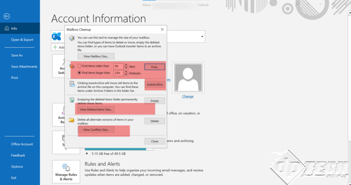Image resolution: width=351 pixels, height=185 pixels.
Task: Click the profile photo placeholder
Action: (x=187, y=78)
